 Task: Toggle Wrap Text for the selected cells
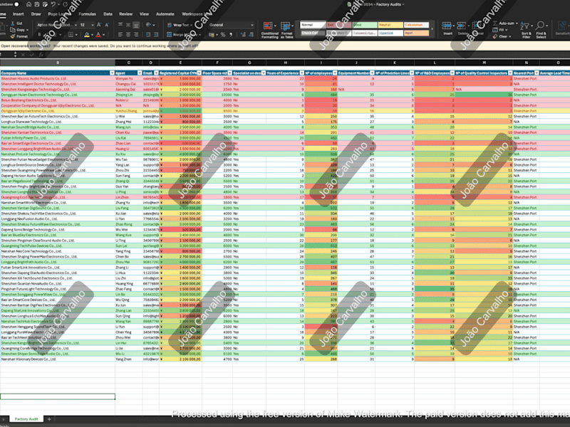[178, 25]
